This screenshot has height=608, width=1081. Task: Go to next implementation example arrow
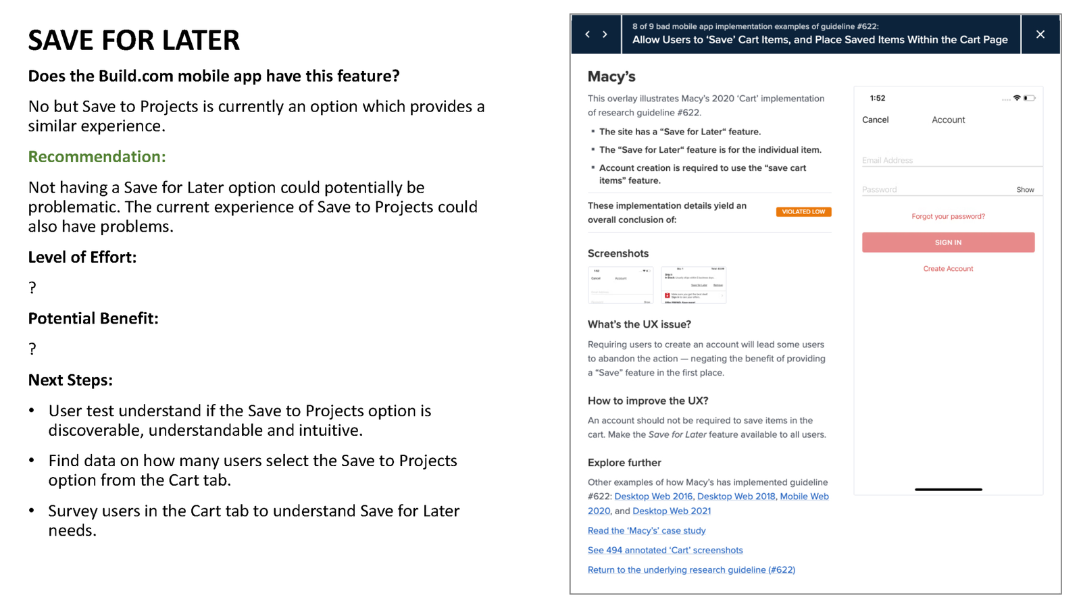[x=605, y=34]
